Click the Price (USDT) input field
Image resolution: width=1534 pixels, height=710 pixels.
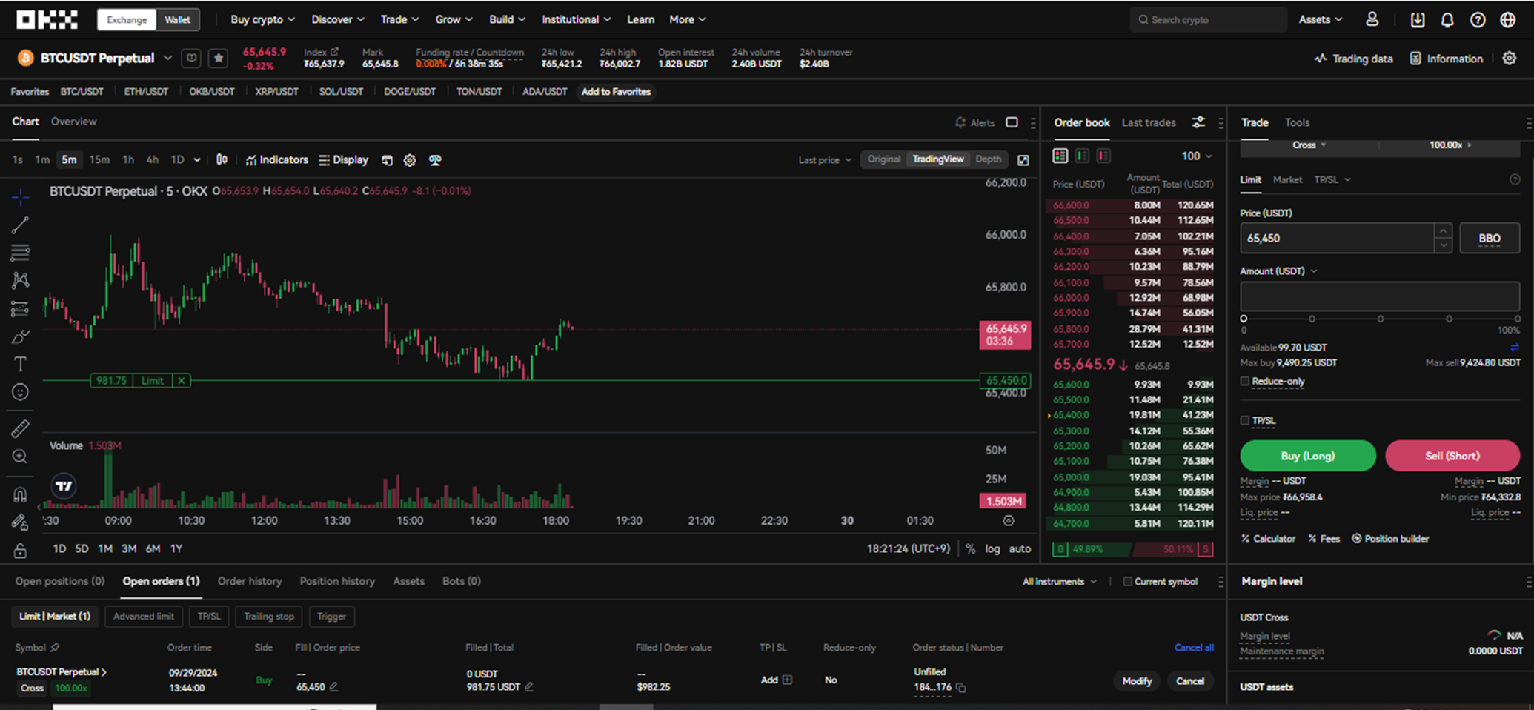tap(1338, 239)
